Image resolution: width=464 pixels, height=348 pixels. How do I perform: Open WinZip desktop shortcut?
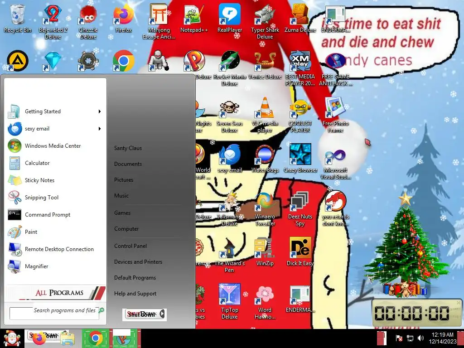(x=265, y=251)
